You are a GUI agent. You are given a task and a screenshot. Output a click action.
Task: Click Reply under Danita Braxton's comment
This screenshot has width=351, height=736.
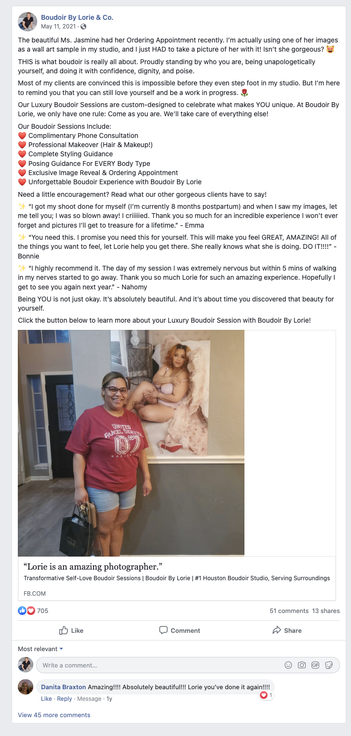[64, 698]
